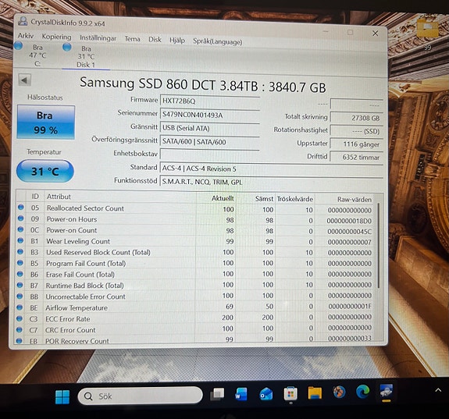The height and width of the screenshot is (419, 449).
Task: Open Task View on the taskbar
Action: pyautogui.click(x=217, y=394)
